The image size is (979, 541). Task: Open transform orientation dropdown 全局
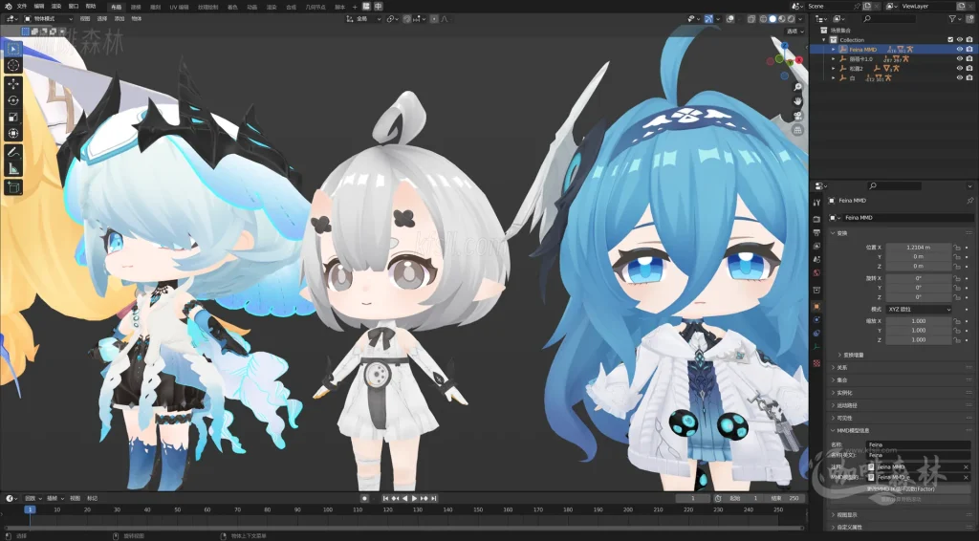[x=363, y=19]
